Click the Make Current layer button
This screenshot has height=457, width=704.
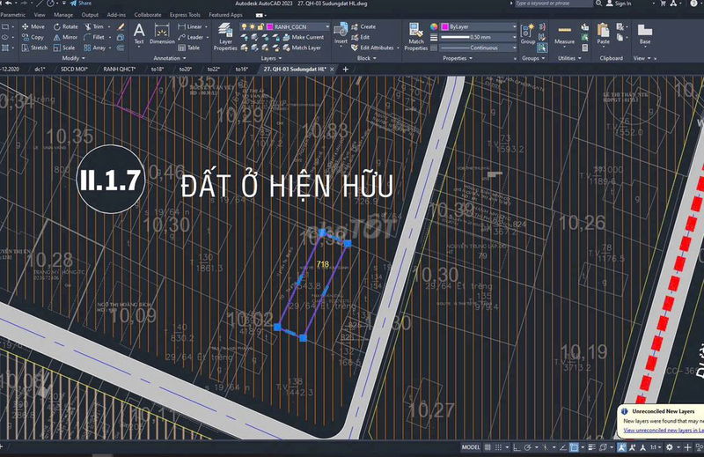tap(304, 37)
